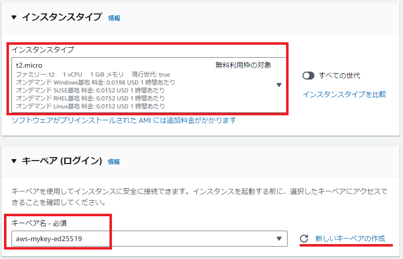
Task: Click the instance type dropdown arrow
Action: pos(279,85)
